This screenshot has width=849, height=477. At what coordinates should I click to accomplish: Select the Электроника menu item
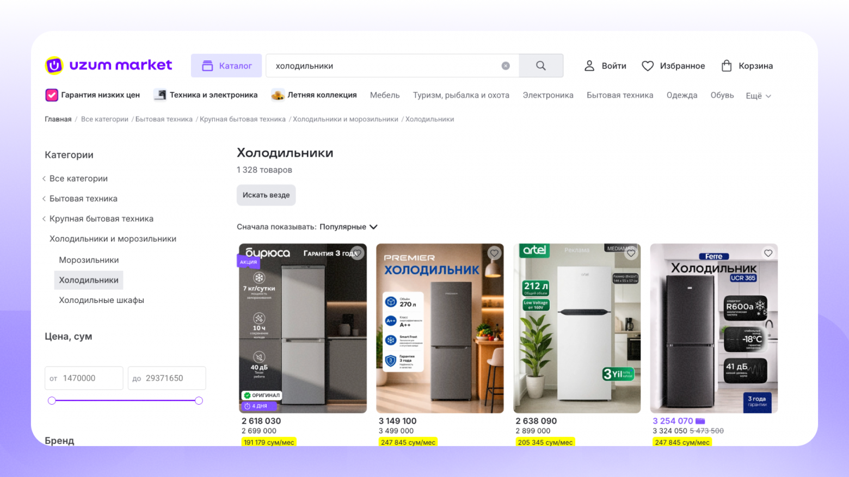548,95
